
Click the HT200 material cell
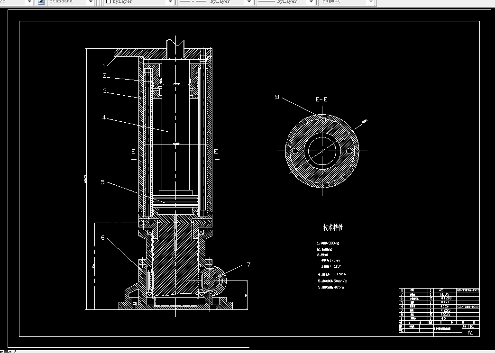tap(445, 298)
